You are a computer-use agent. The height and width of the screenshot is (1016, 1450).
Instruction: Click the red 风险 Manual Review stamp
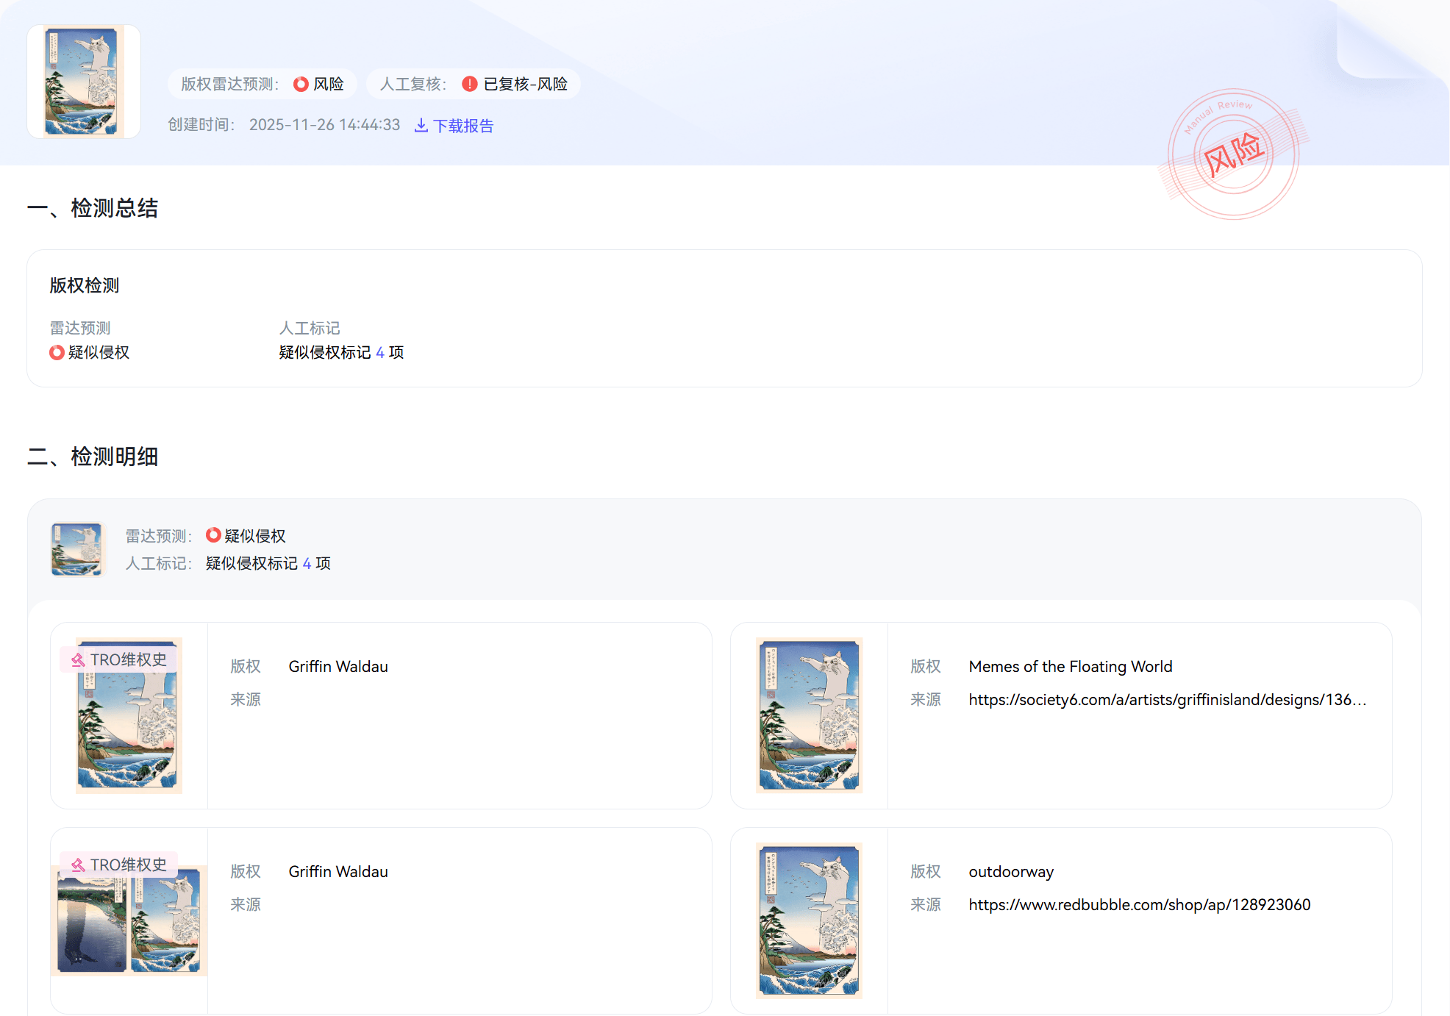[x=1233, y=154]
